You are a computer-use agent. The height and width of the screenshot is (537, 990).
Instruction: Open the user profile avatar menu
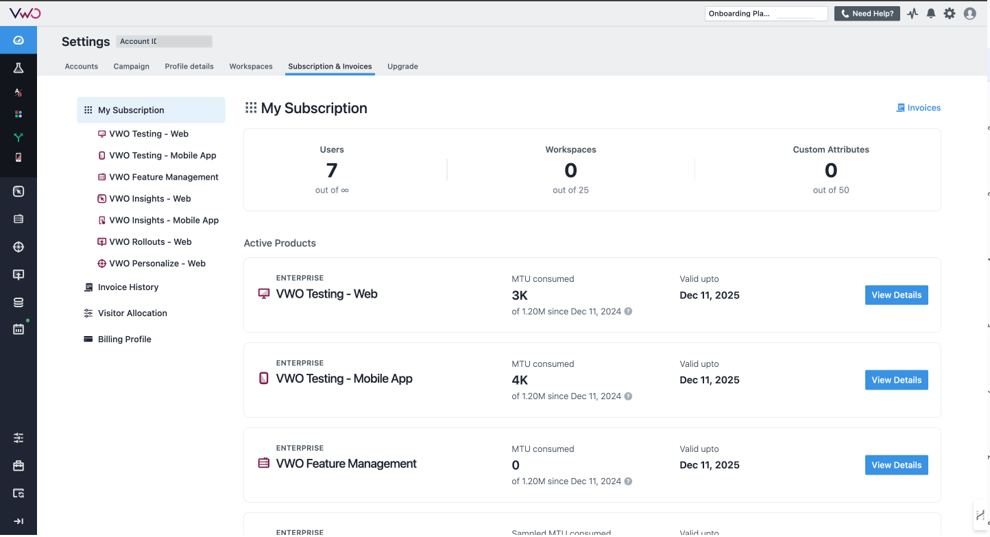click(969, 13)
